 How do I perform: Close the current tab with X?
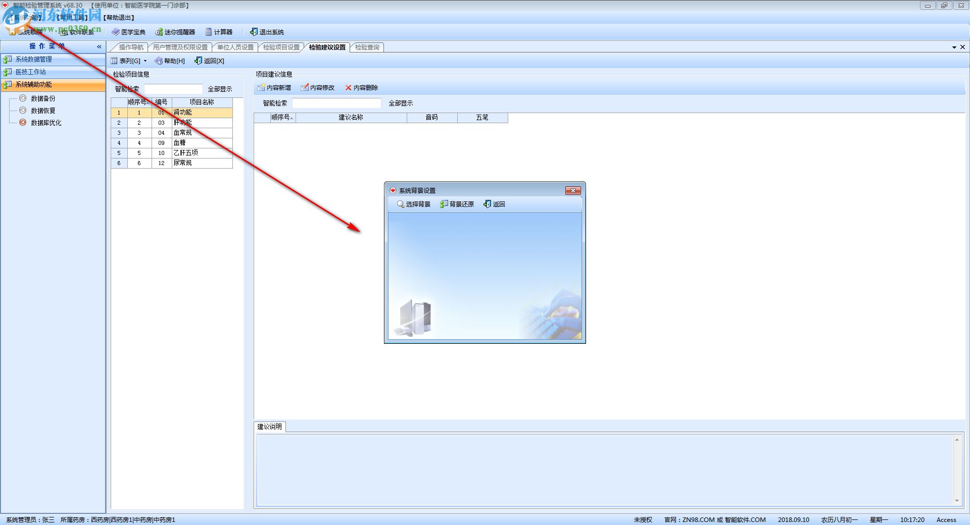[962, 47]
